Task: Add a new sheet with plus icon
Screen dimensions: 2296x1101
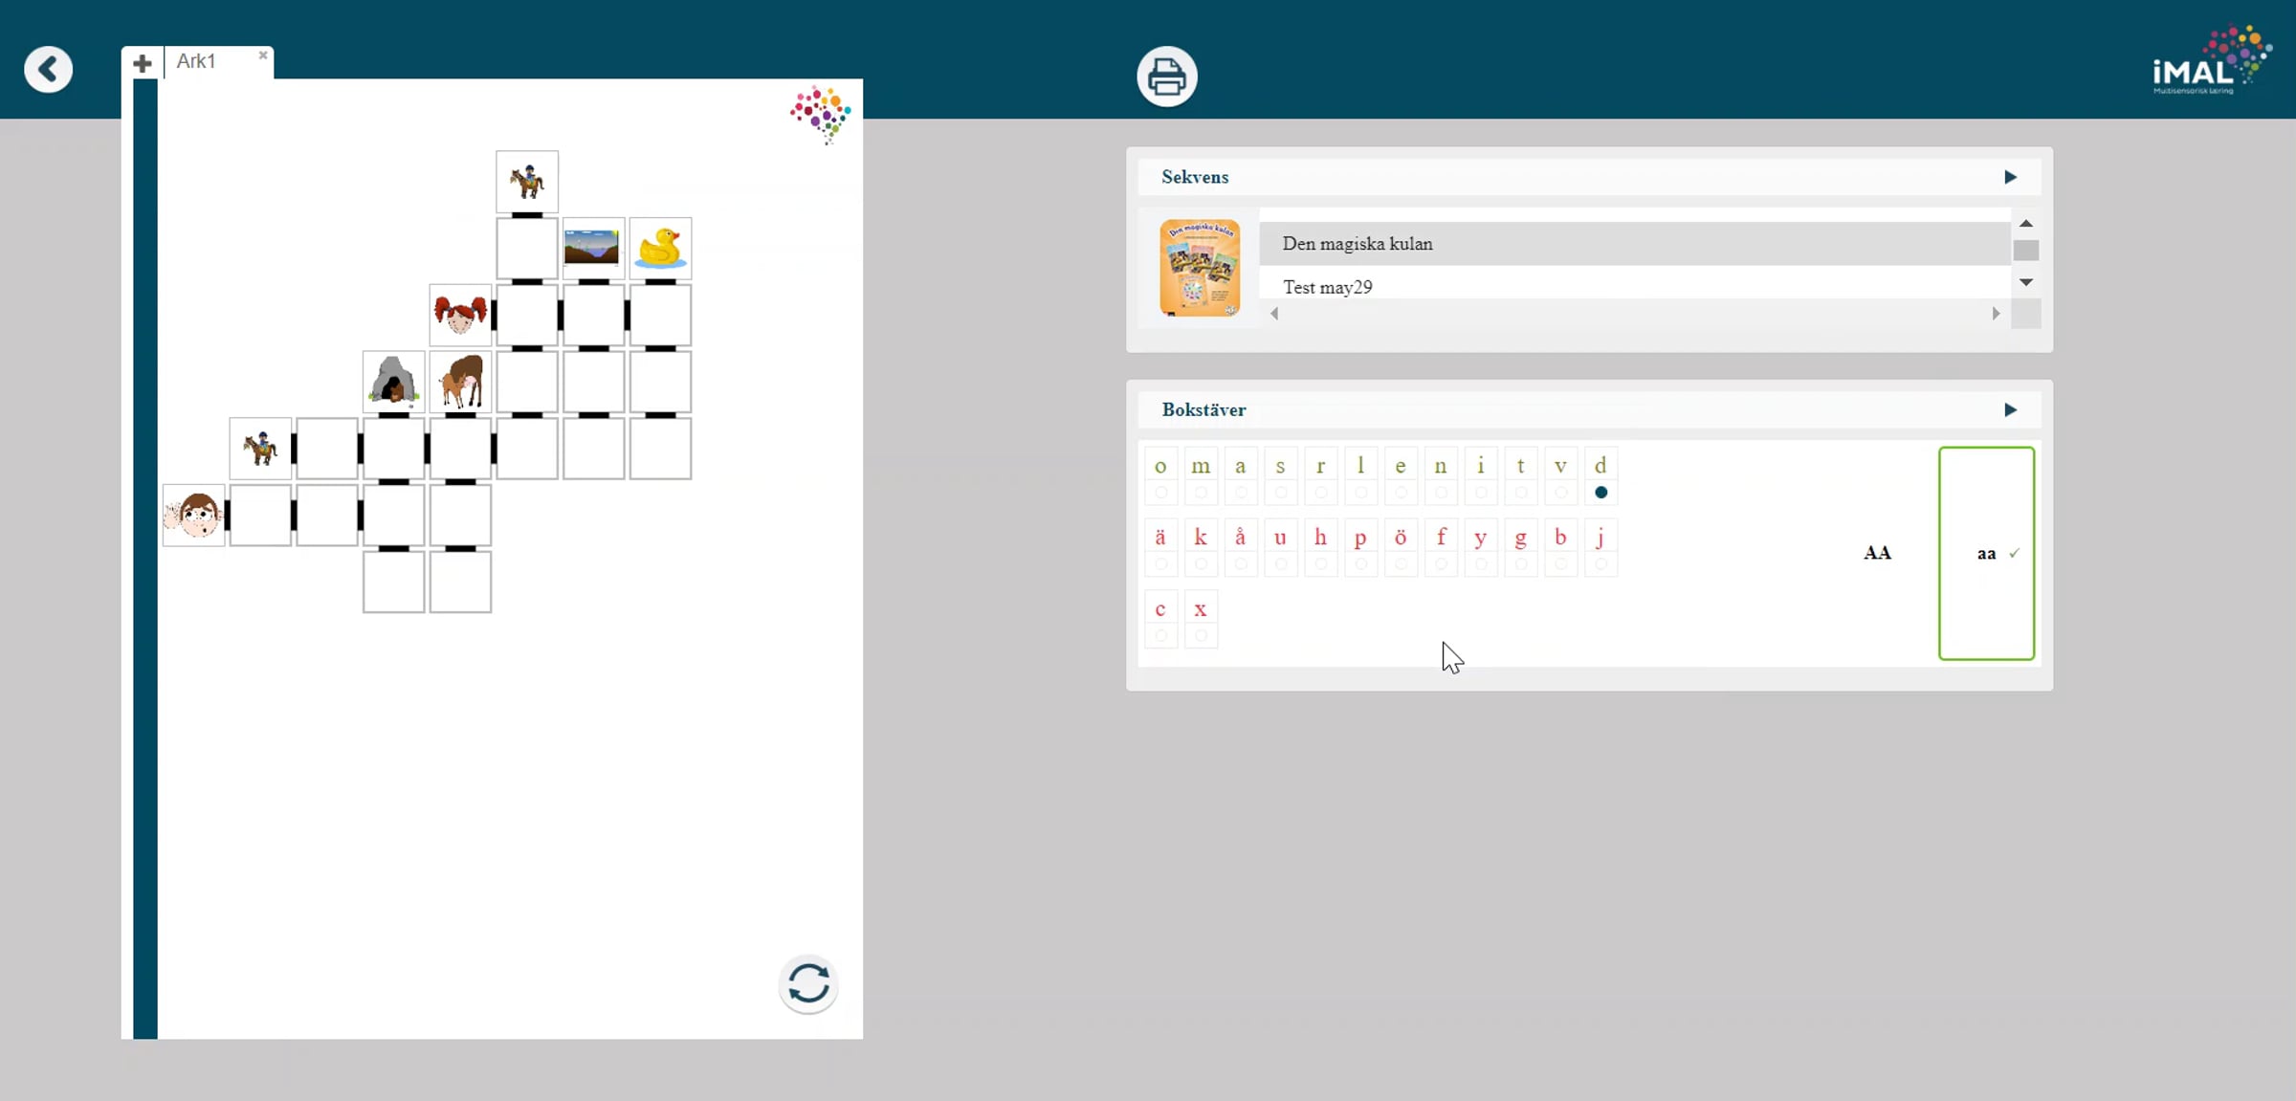Action: pos(143,63)
